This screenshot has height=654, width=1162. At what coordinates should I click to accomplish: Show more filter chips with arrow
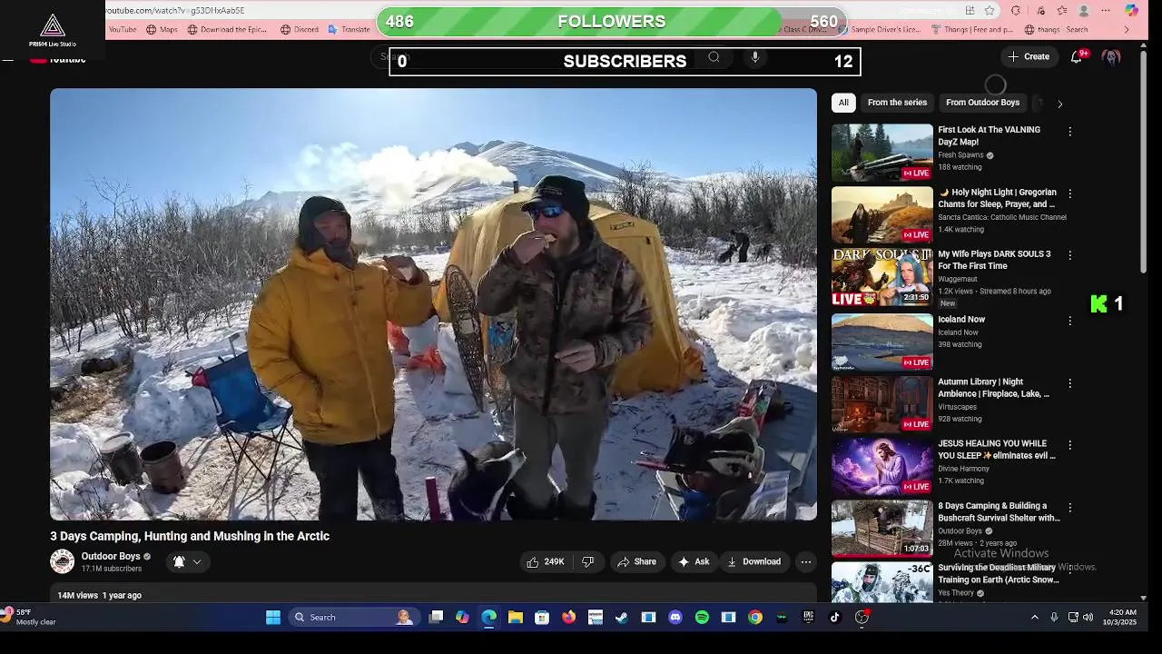coord(1059,104)
